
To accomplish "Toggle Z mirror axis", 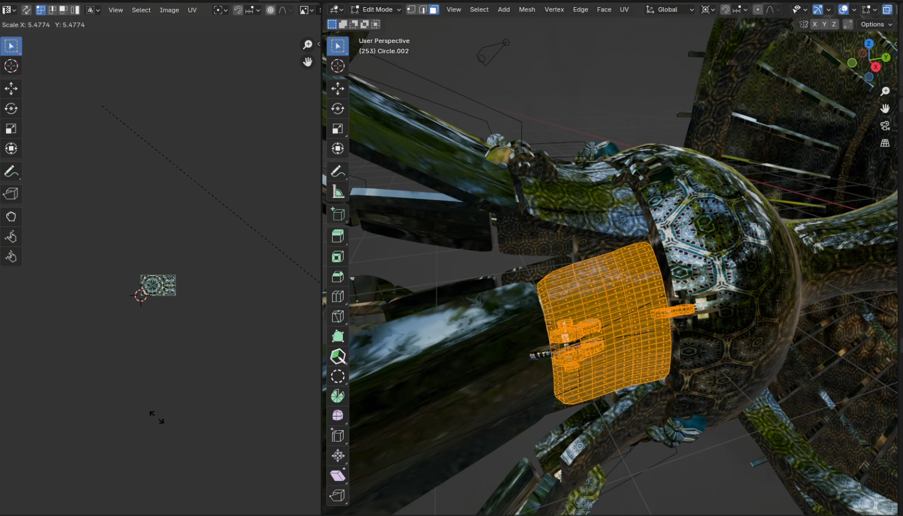I will point(834,24).
